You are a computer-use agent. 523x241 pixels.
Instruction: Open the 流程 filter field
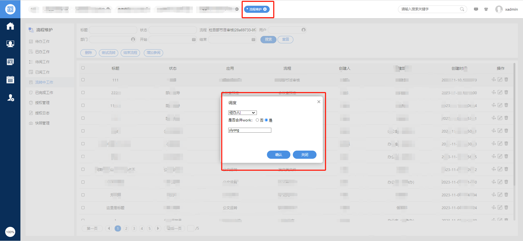coord(232,30)
